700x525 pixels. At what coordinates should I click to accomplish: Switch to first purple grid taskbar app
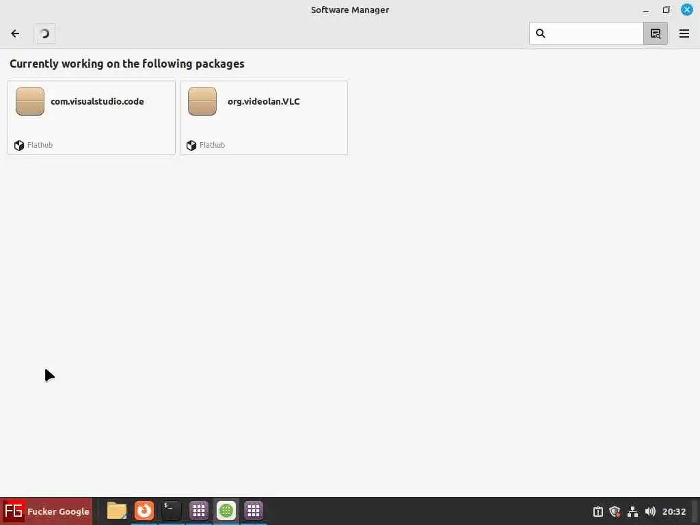point(199,511)
